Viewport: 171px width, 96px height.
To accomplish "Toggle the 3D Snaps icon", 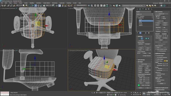I will [63, 6].
